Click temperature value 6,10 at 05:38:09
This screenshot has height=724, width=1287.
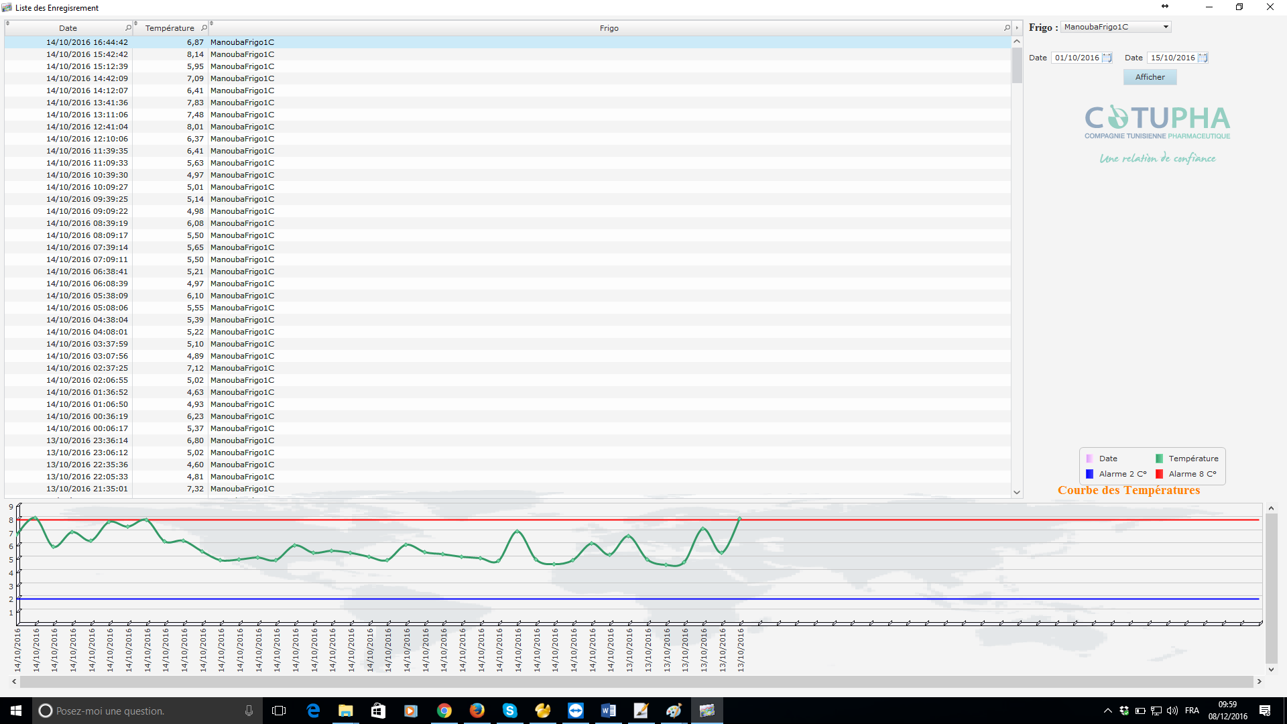click(x=195, y=296)
